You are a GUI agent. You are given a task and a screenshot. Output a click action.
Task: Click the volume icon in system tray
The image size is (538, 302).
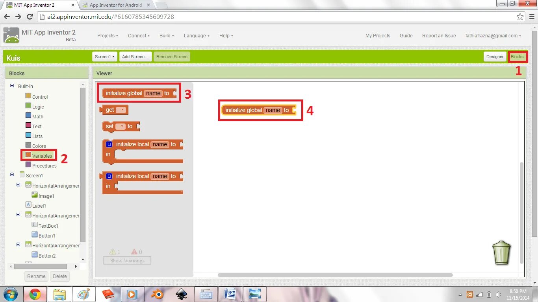click(498, 295)
